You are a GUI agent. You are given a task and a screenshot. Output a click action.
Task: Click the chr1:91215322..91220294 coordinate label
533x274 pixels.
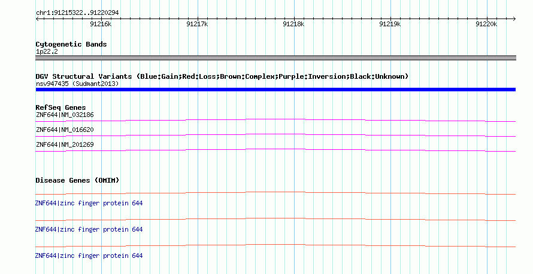point(77,13)
